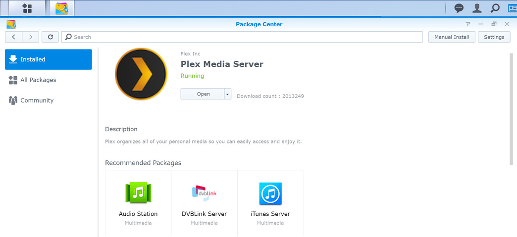The image size is (517, 237).
Task: Open the DSM main menu grid icon
Action: pyautogui.click(x=27, y=8)
